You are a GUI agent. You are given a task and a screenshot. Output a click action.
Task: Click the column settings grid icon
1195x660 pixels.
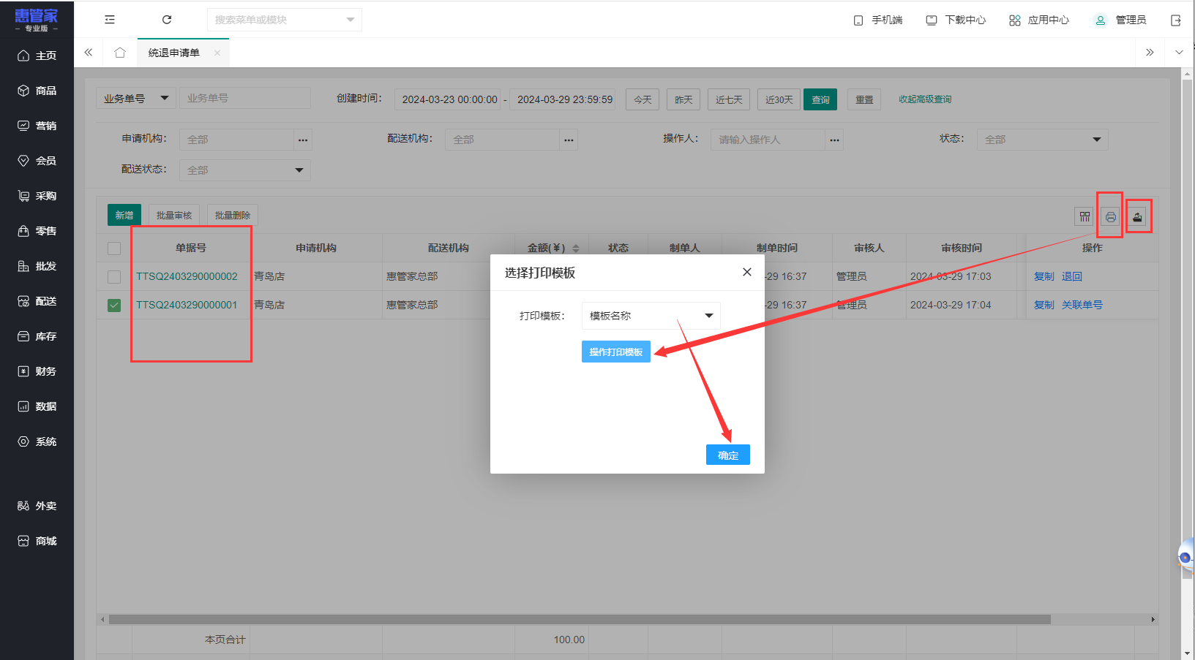pyautogui.click(x=1085, y=216)
